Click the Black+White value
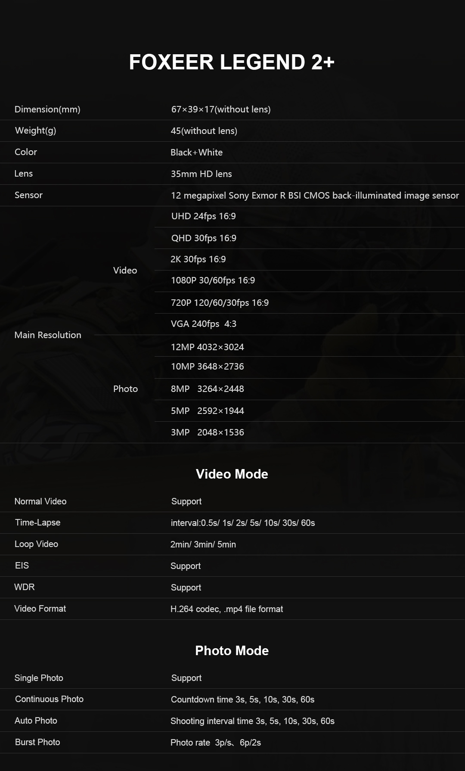Screen dimensions: 465x771 tap(197, 152)
